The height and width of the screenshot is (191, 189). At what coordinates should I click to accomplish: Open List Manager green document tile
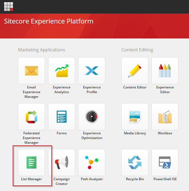[x=32, y=163]
